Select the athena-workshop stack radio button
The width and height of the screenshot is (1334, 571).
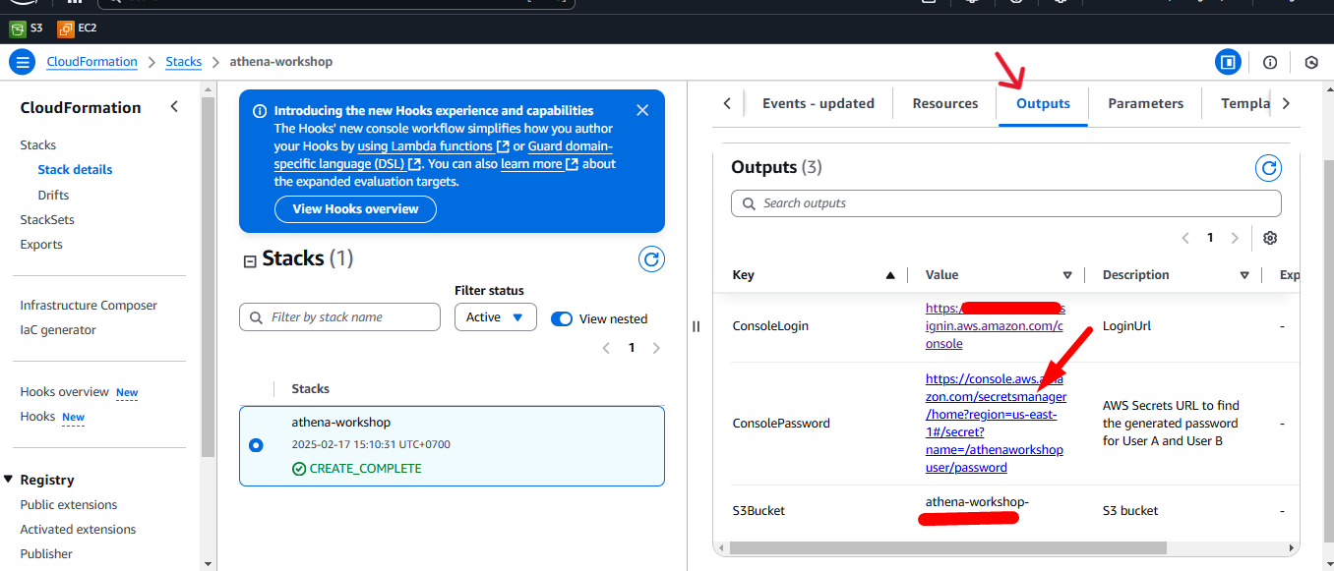257,445
